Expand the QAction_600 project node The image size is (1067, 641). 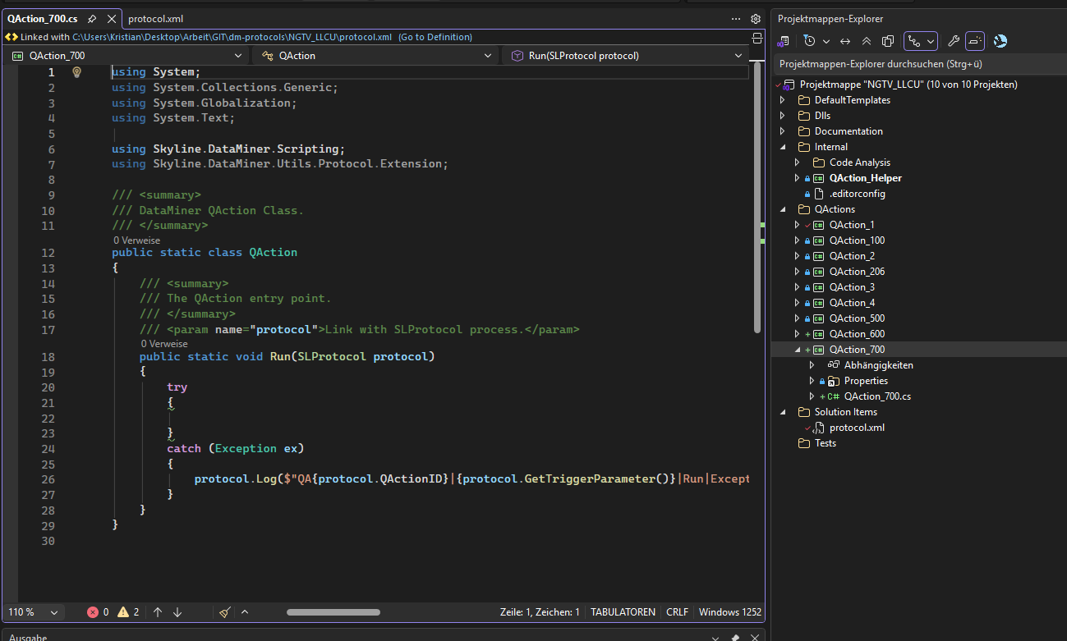coord(796,334)
